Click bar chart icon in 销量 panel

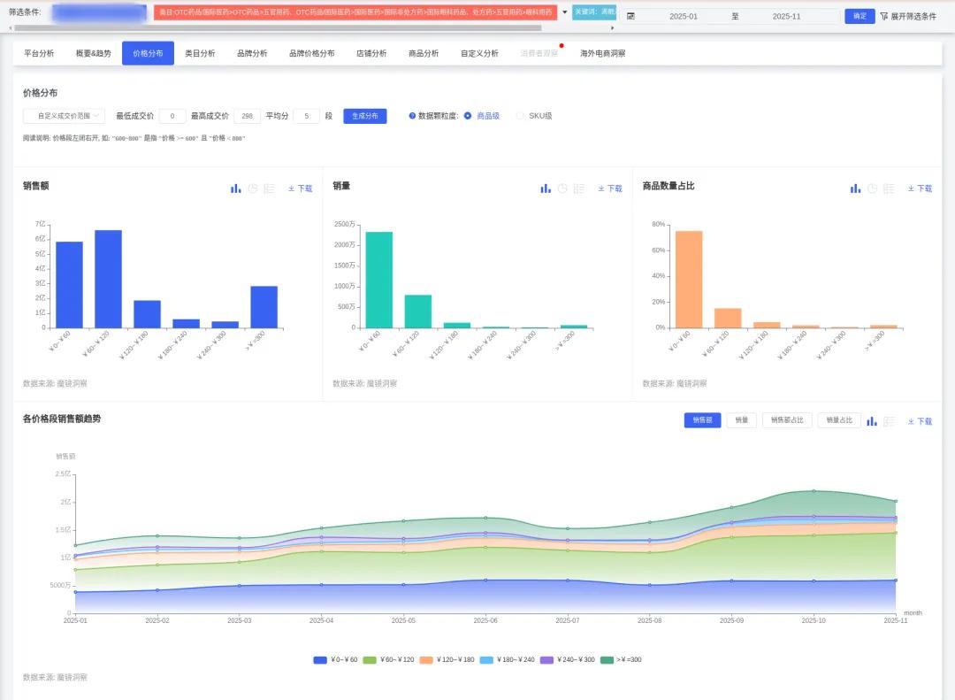point(546,188)
